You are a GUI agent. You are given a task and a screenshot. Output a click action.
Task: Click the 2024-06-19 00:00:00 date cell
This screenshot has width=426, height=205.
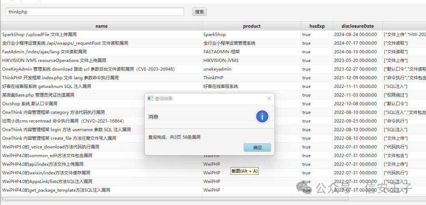357,52
